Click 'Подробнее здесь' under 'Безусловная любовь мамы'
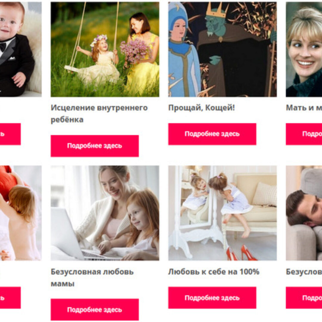 (x=95, y=309)
